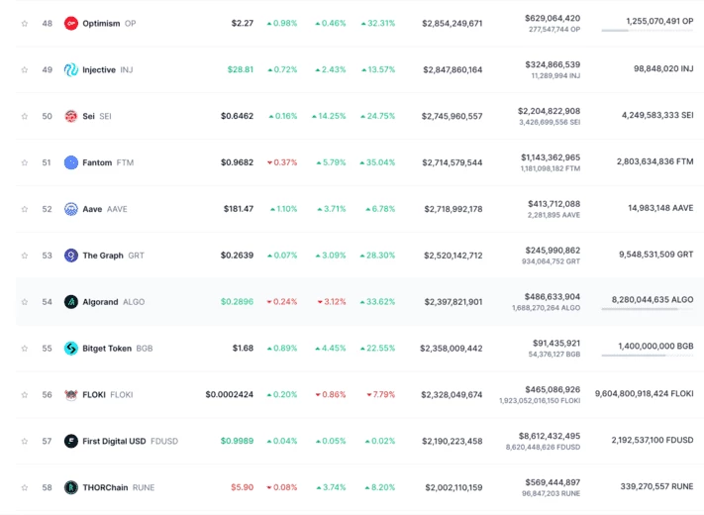
Task: Star Algorand in the watchlist column
Action: 25,302
